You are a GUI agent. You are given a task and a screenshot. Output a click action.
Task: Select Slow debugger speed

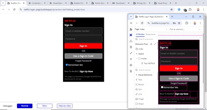pos(45,106)
